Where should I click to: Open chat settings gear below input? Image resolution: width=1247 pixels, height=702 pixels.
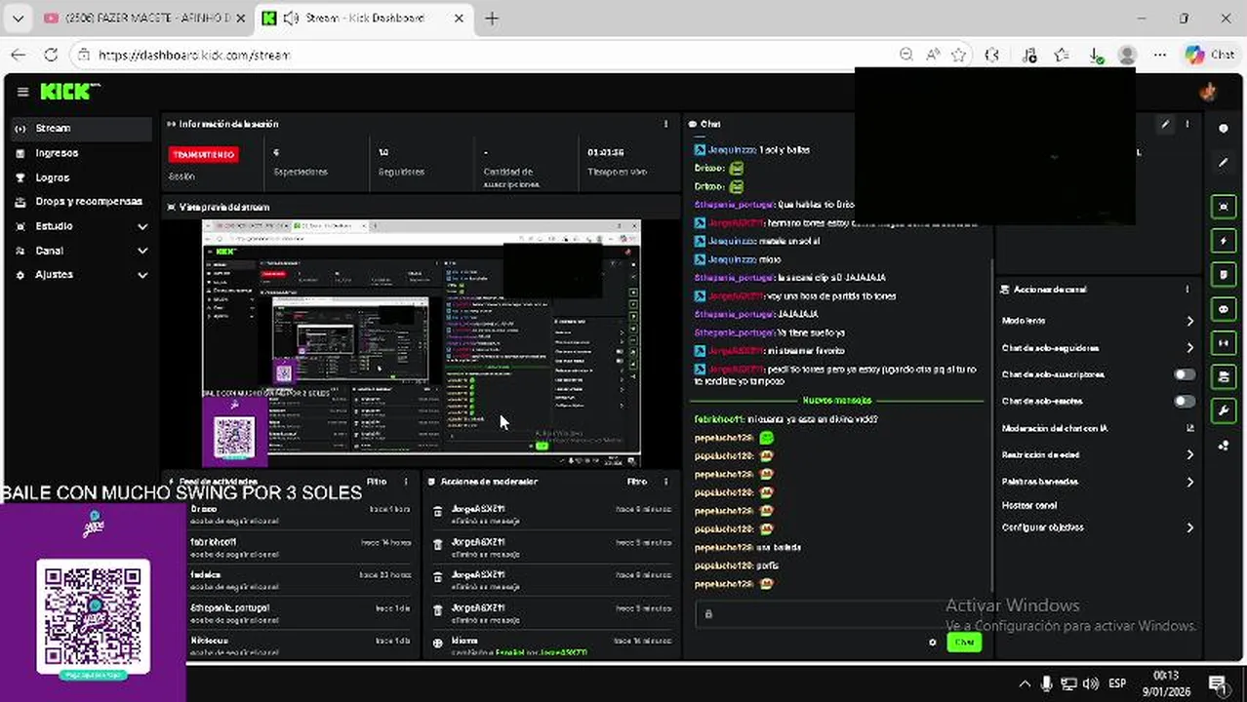(933, 643)
